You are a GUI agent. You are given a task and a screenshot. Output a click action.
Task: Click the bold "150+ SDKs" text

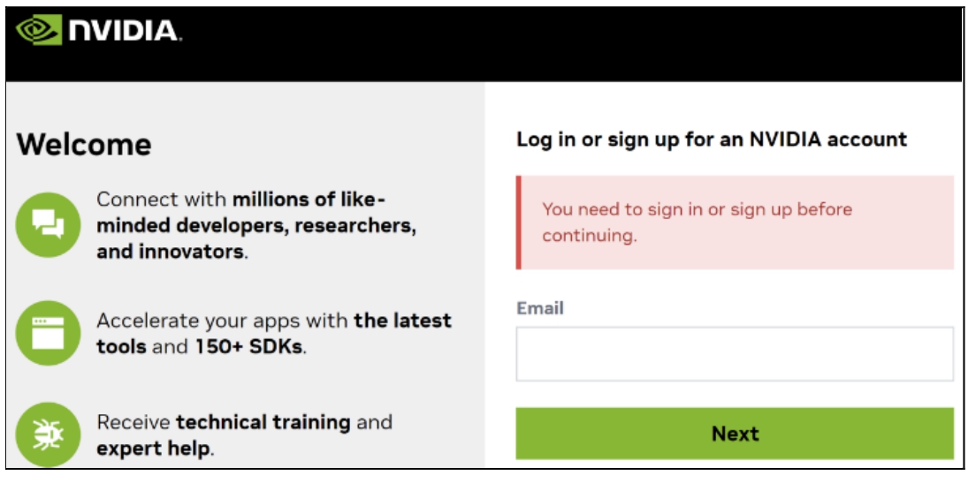pos(249,346)
